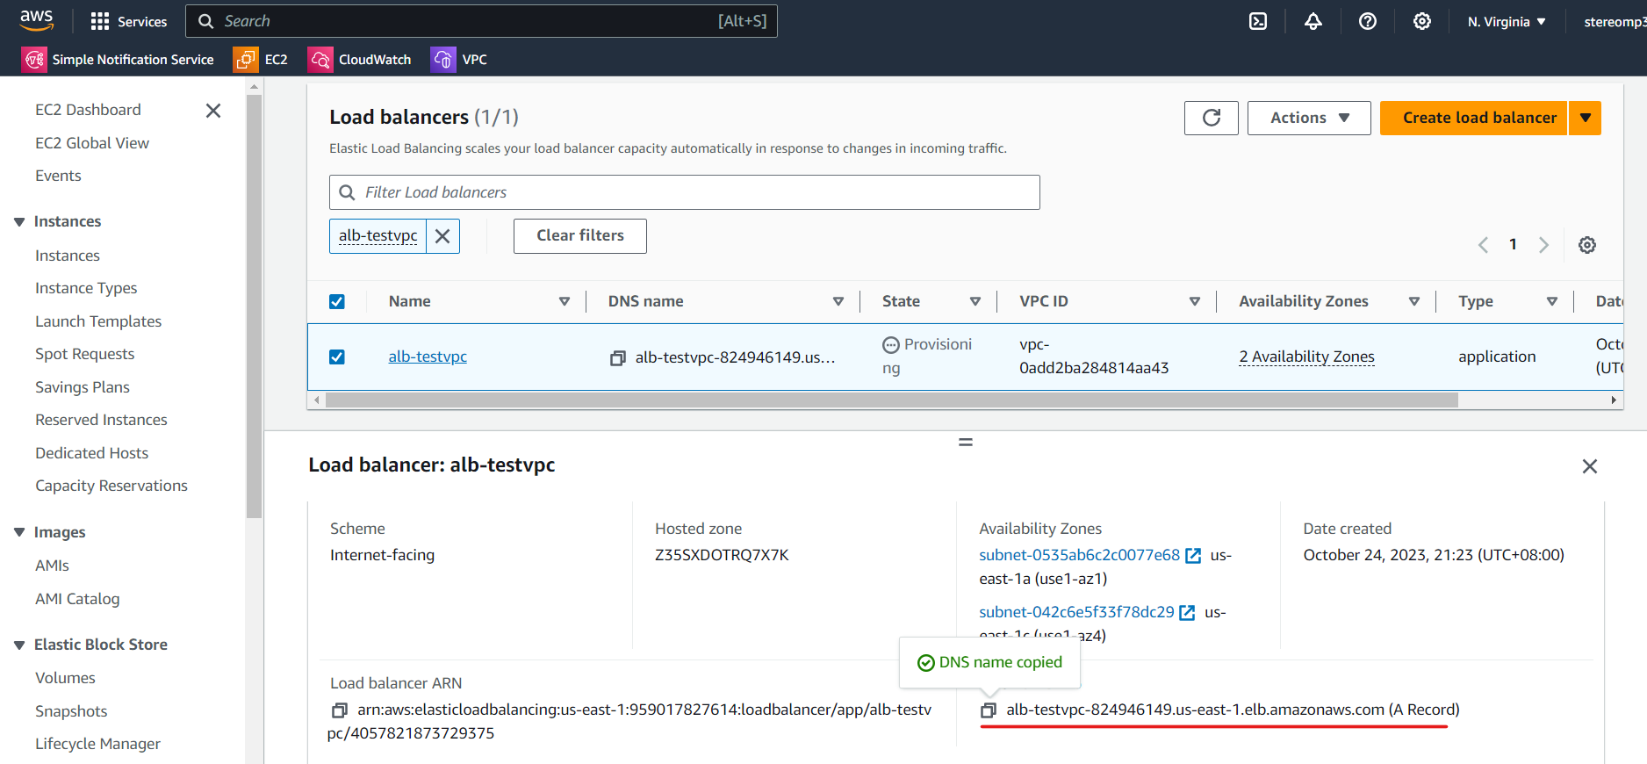Viewport: 1647px width, 764px height.
Task: Sort by Type column arrow
Action: click(x=1552, y=302)
